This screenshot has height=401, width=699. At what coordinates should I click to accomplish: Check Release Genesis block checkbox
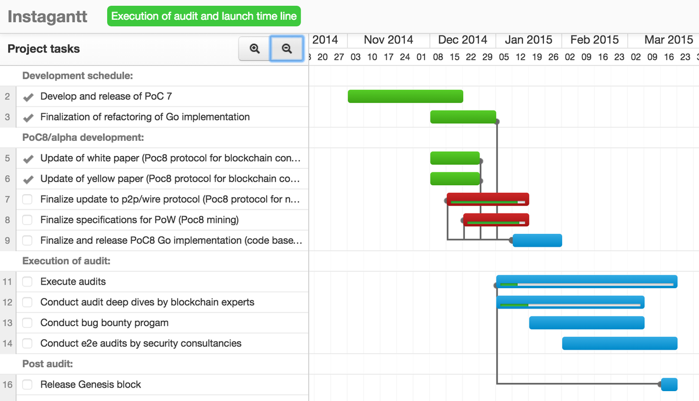coord(27,385)
